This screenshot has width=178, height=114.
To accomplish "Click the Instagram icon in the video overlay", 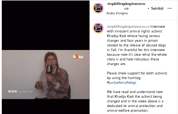I will 12,91.
